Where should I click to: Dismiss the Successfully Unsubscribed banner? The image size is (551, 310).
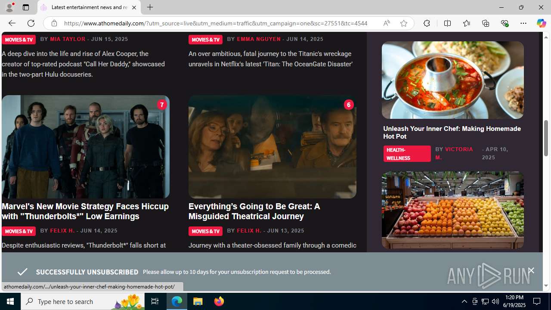531,270
